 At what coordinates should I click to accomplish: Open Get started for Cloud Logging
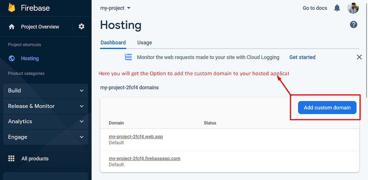302,57
